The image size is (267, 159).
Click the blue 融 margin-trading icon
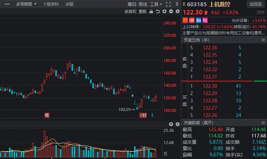tap(198, 20)
